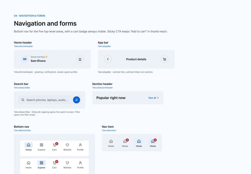Screen dimensions: 251x174
Task: Click highlighted Home nav item without badge
Action: pyautogui.click(x=139, y=143)
